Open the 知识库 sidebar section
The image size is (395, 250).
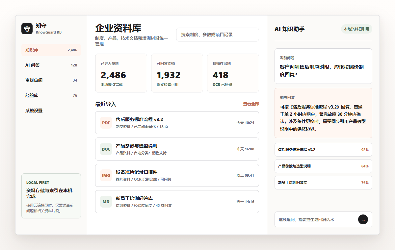[51, 50]
